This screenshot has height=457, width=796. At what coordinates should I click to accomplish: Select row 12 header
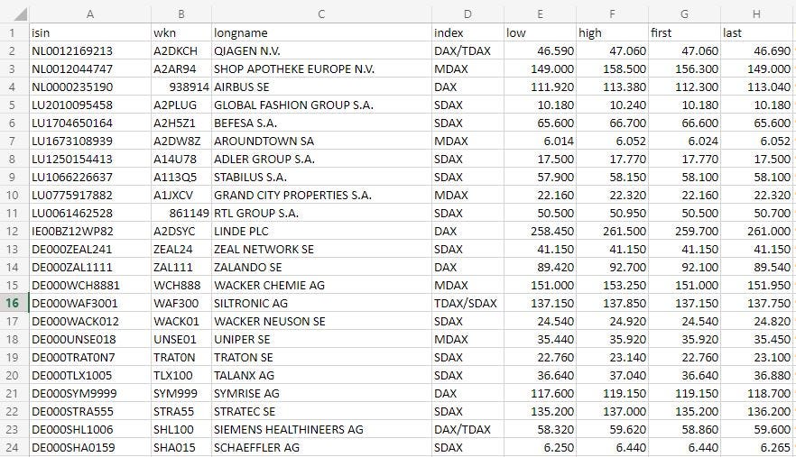pyautogui.click(x=13, y=231)
